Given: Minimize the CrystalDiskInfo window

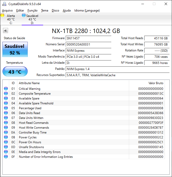Looking at the screenshot, I should click(143, 4).
